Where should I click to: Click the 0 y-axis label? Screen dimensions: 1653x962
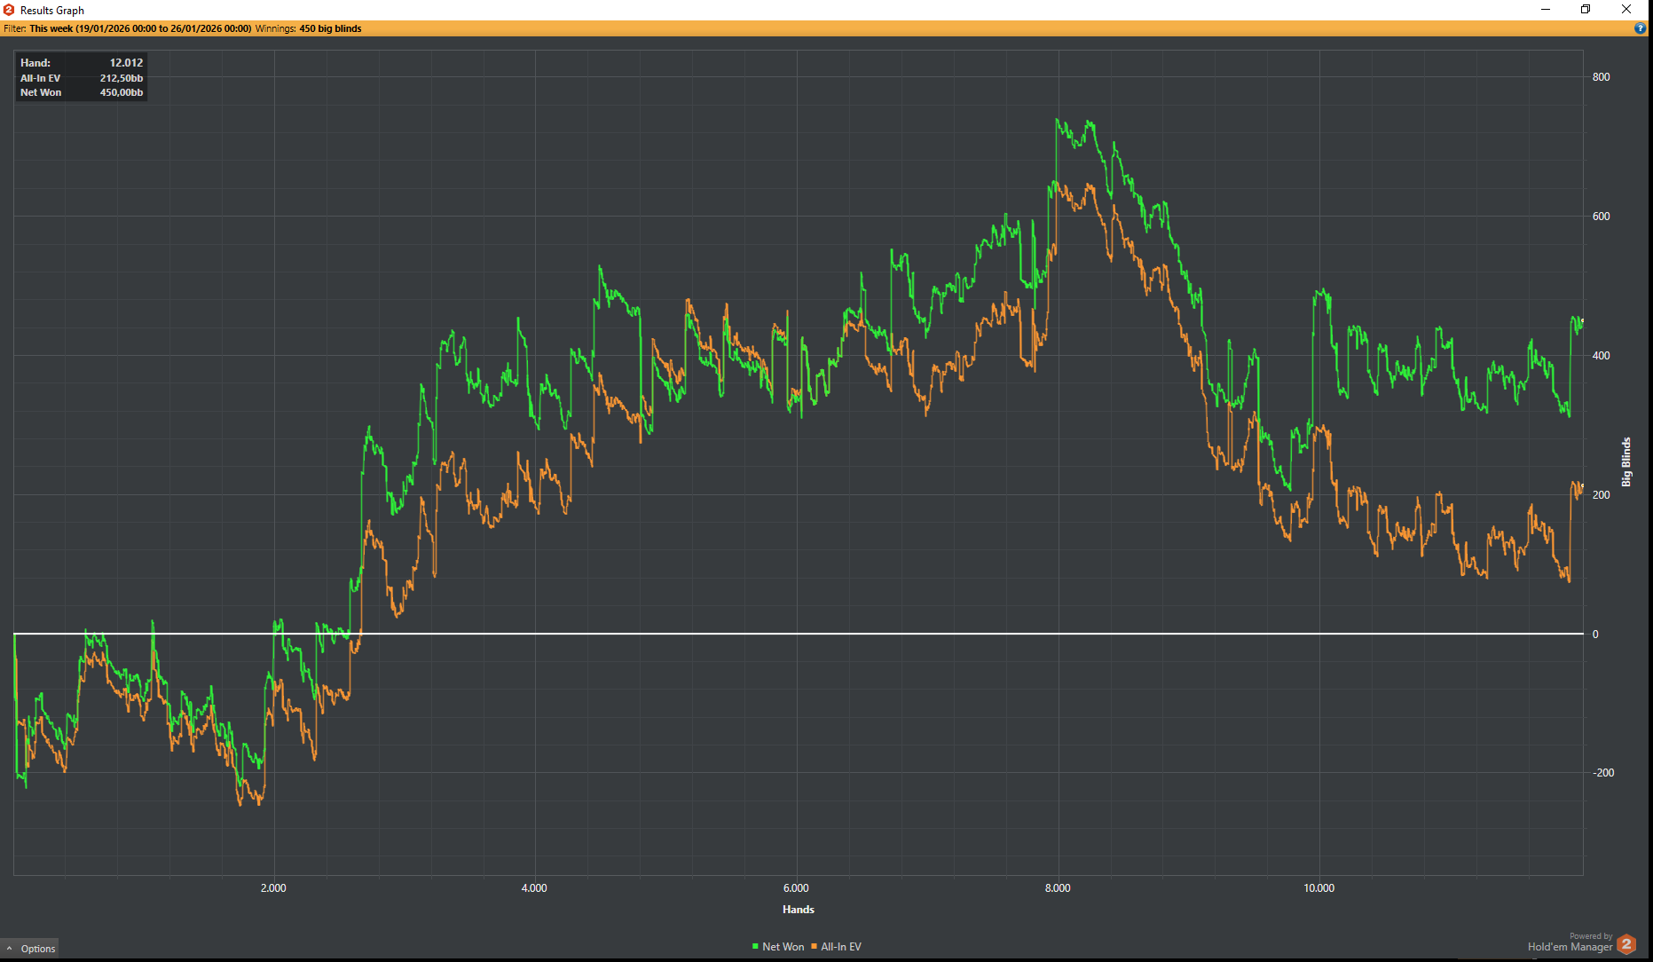[x=1595, y=635]
